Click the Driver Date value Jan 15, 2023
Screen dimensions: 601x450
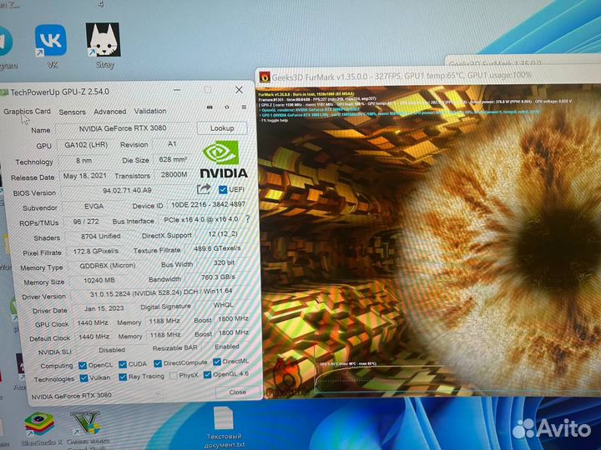(104, 308)
